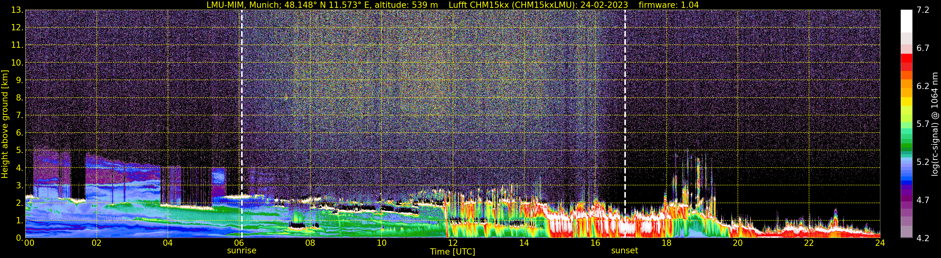
Task: Click the sunset label below the time axis
Action: [x=625, y=251]
